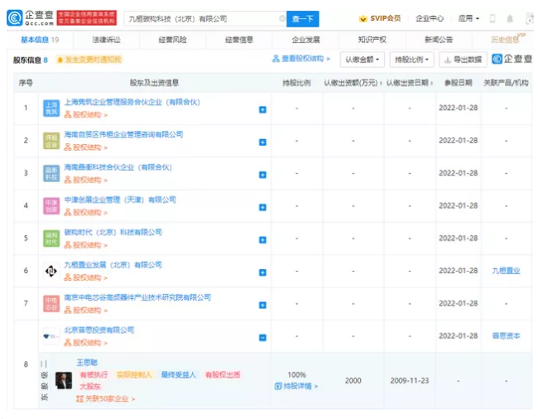The height and width of the screenshot is (419, 538).
Task: Switch to the 法律诉讼 tab
Action: (106, 40)
